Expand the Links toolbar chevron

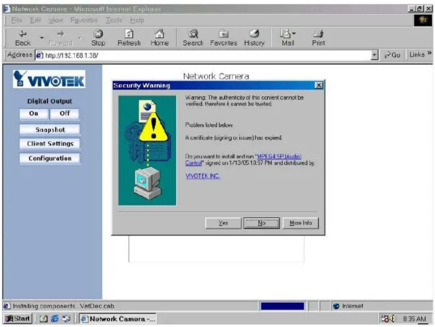[x=430, y=53]
